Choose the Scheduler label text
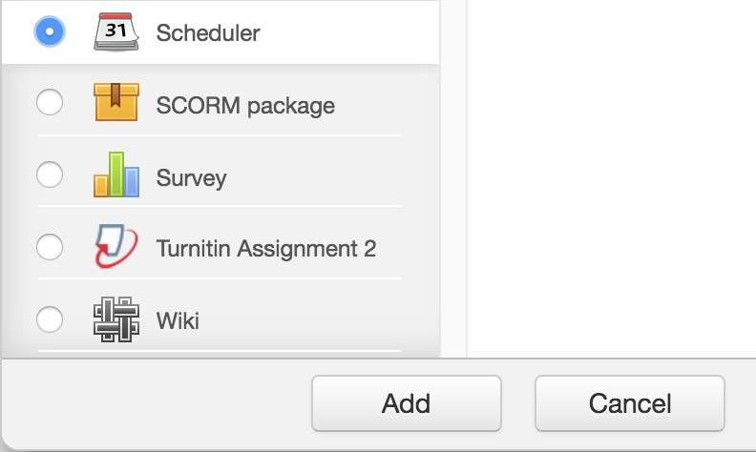The width and height of the screenshot is (756, 452). [x=208, y=32]
